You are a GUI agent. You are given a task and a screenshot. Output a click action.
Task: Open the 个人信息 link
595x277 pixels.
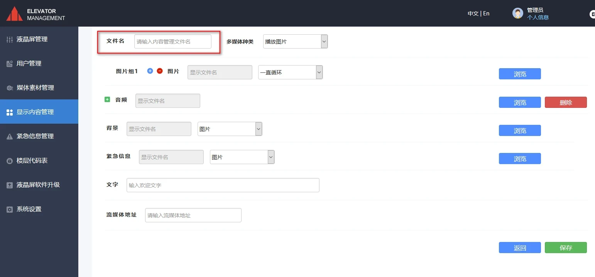pyautogui.click(x=538, y=17)
